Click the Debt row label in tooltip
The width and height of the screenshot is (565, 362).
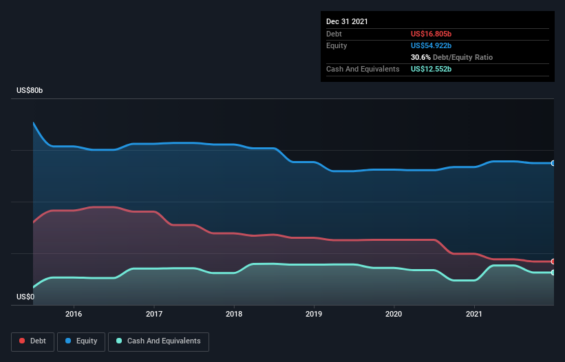tap(334, 34)
